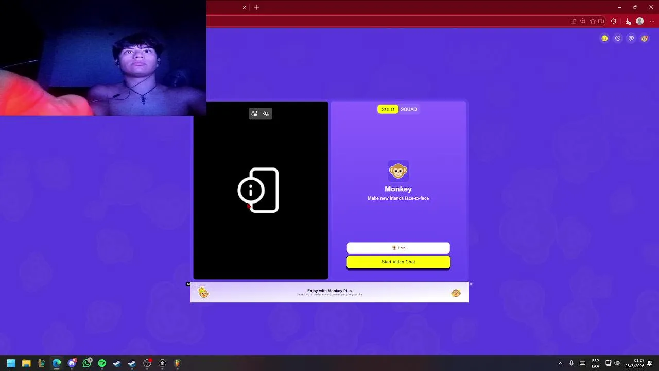Image resolution: width=659 pixels, height=371 pixels.
Task: Open Discord from the taskbar
Action: (72, 363)
